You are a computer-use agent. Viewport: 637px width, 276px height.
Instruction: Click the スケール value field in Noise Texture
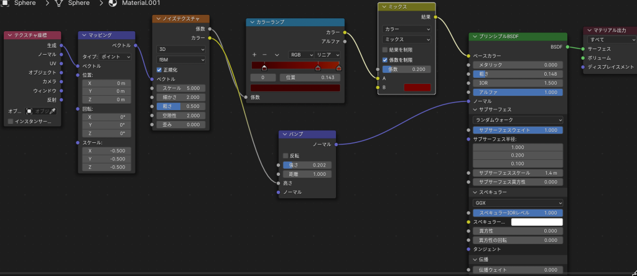[180, 88]
